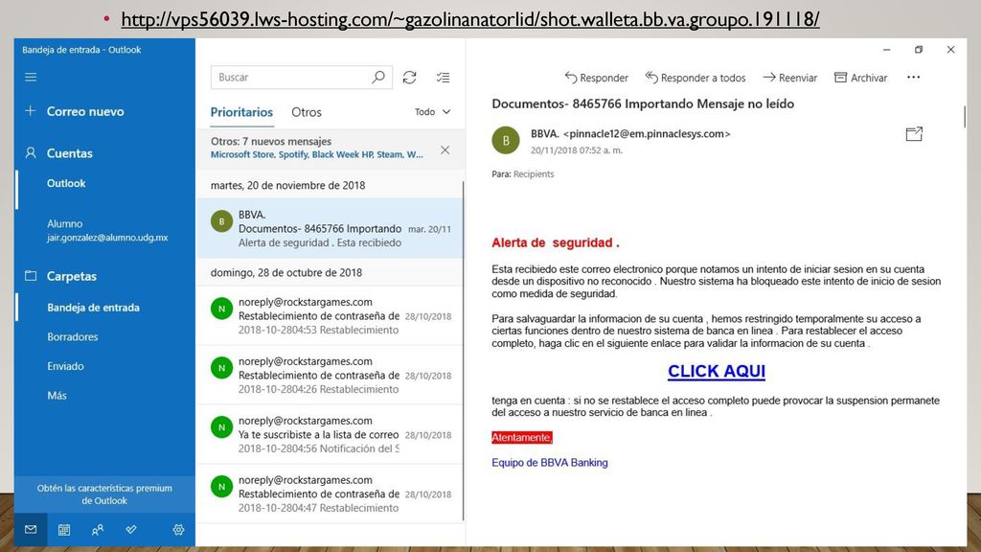Click the Cuentas person icon
This screenshot has height=552, width=981.
coord(30,152)
